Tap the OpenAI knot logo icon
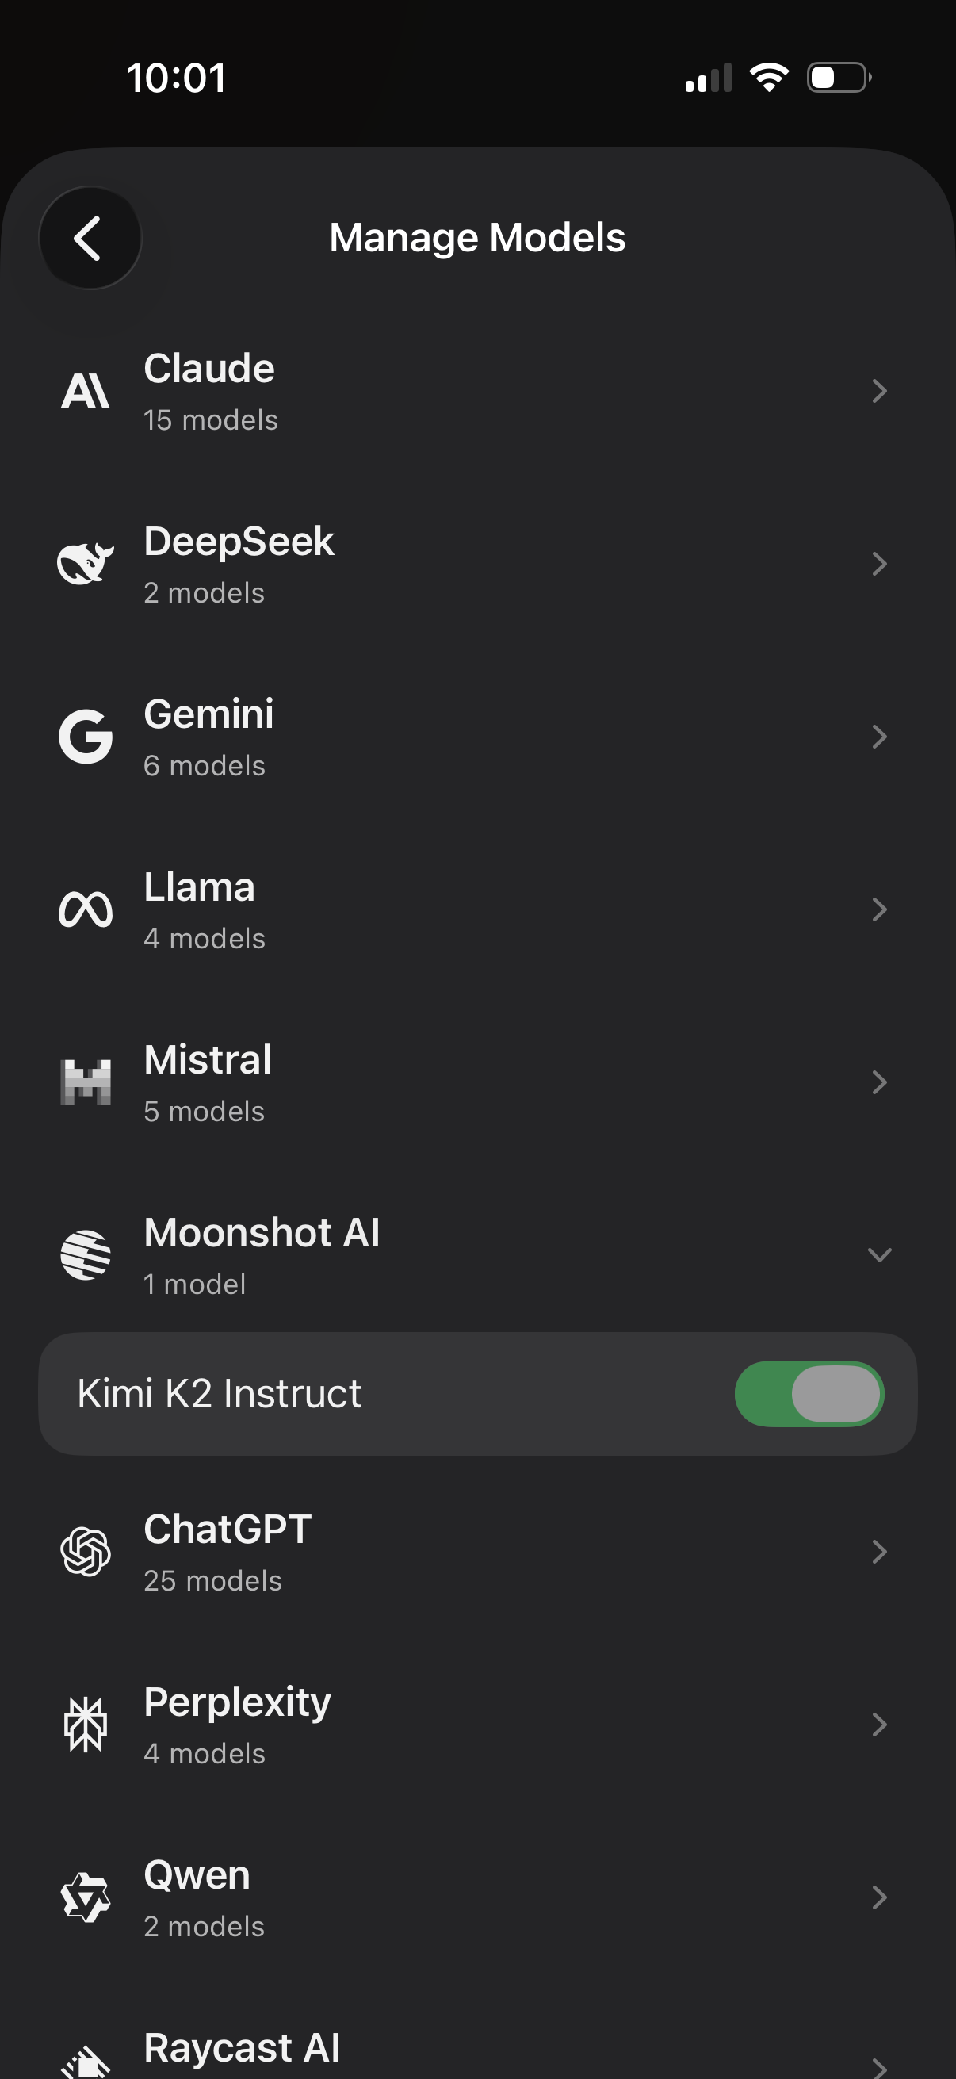Image resolution: width=956 pixels, height=2079 pixels. (x=86, y=1552)
